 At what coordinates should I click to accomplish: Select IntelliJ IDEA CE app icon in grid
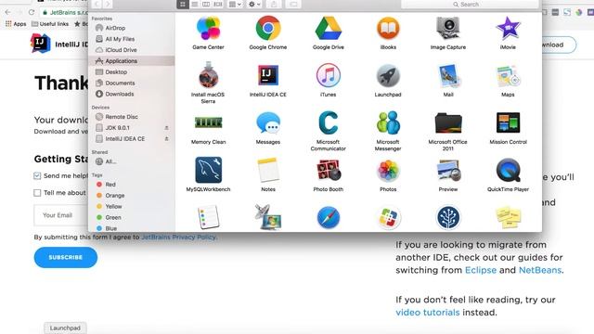tap(268, 75)
